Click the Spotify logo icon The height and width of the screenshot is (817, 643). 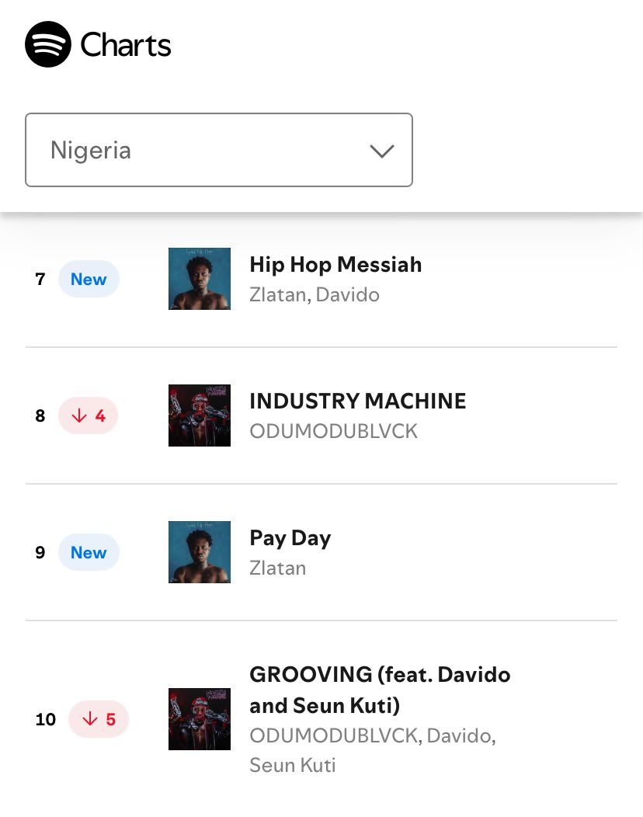pos(48,44)
